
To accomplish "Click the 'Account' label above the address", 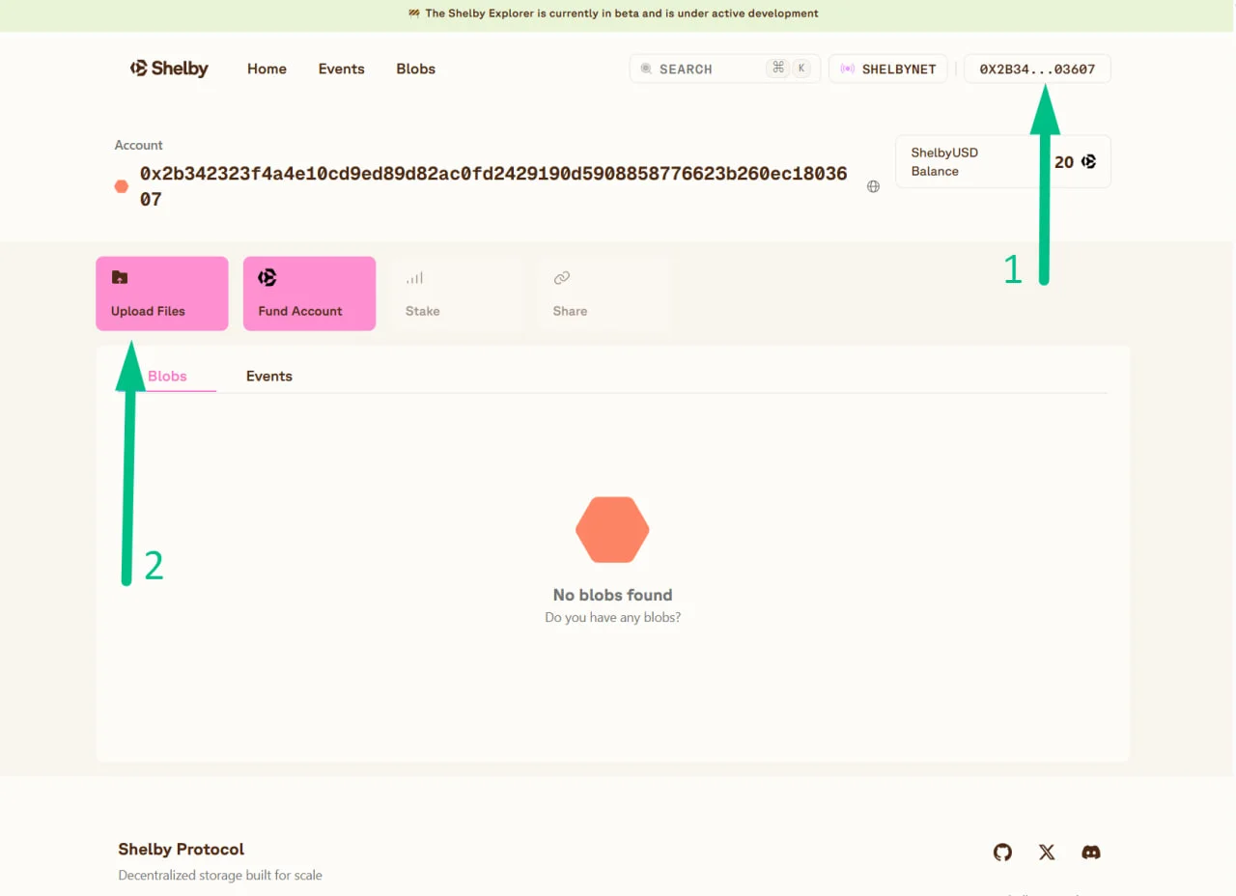I will (x=139, y=145).
